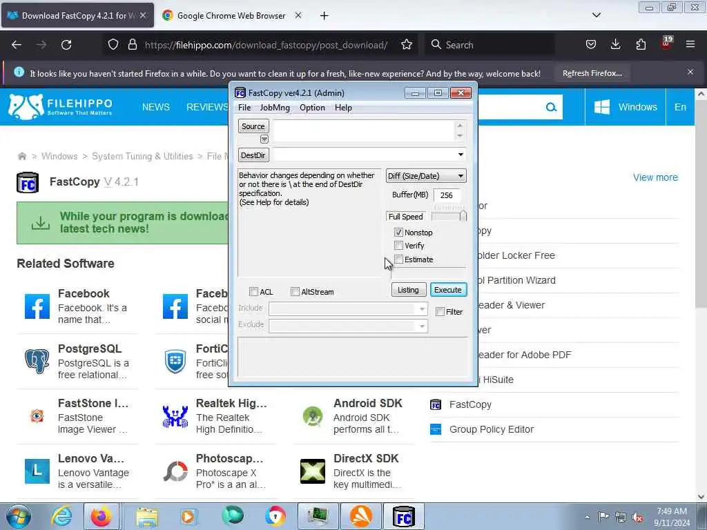707x530 pixels.
Task: Click the Source history dropdown arrow button
Action: 264,139
